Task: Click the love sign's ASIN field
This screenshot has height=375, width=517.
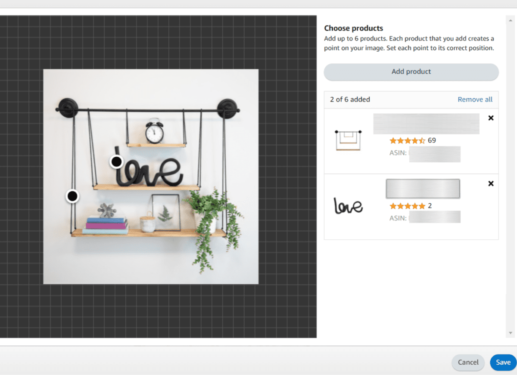Action: (435, 217)
